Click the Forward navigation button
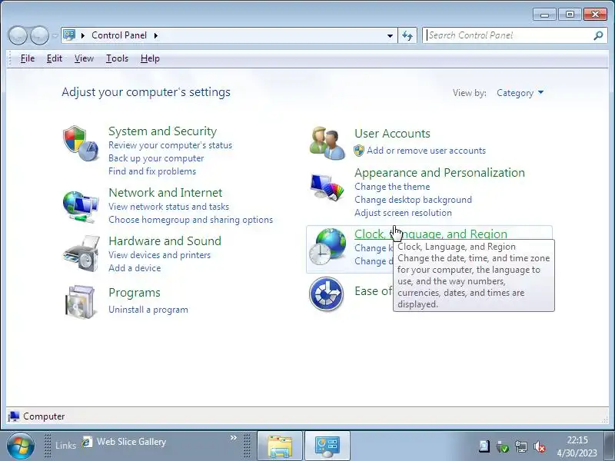 [x=40, y=35]
